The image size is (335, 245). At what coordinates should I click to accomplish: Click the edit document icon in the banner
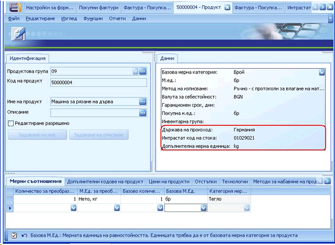point(18,34)
